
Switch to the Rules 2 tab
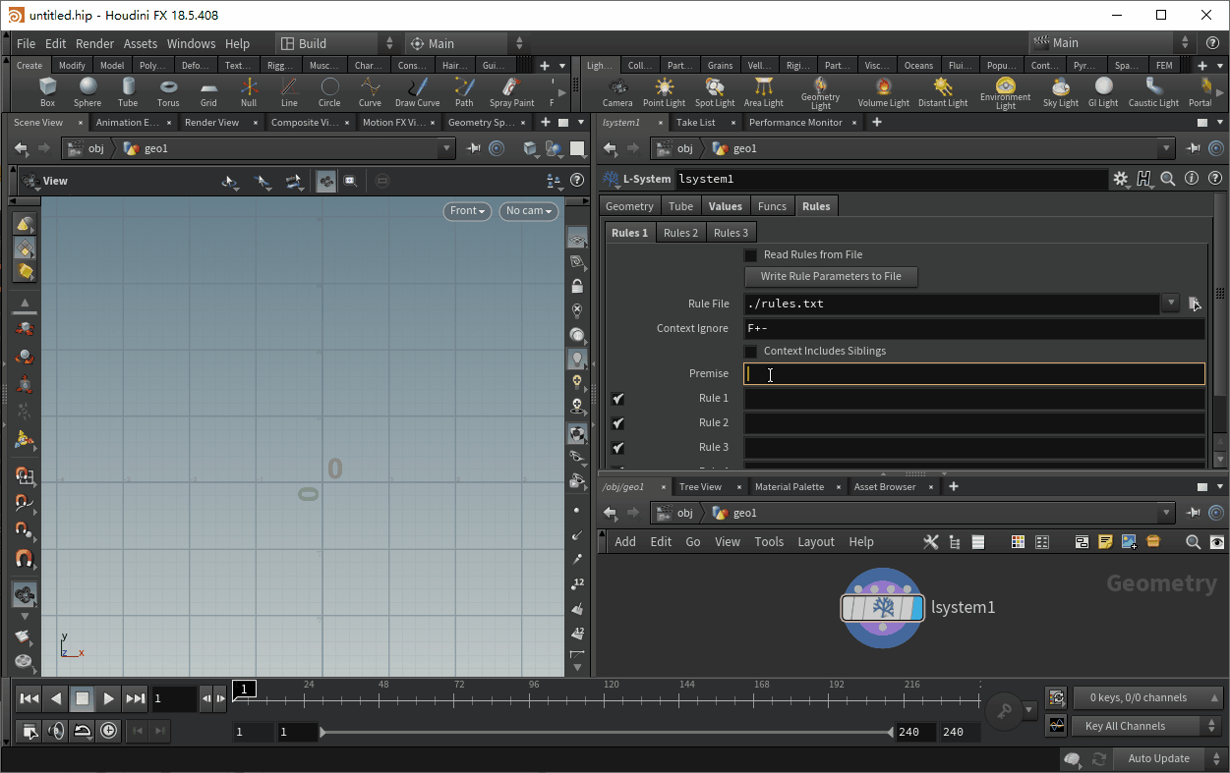(680, 233)
